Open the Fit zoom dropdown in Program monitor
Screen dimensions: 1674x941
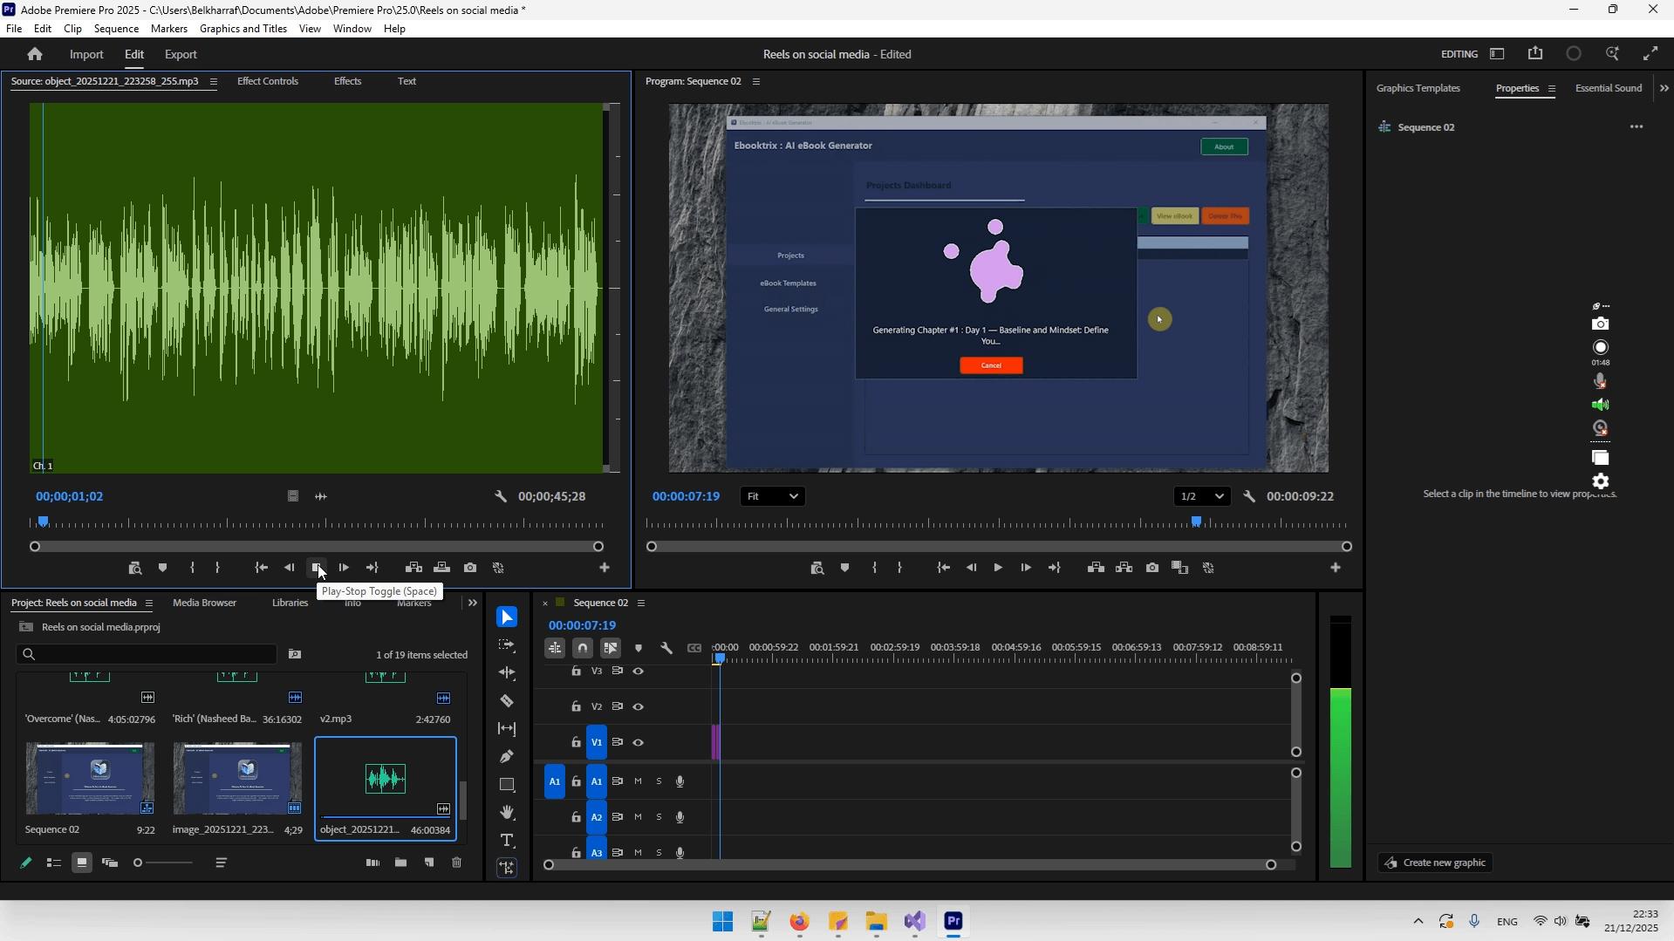[x=771, y=496]
